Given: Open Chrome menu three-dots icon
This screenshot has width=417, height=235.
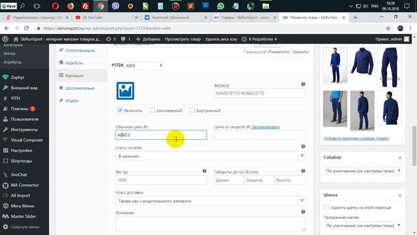Looking at the screenshot, I should coord(410,28).
